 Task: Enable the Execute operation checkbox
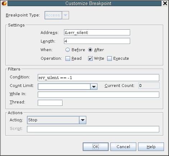point(109,58)
